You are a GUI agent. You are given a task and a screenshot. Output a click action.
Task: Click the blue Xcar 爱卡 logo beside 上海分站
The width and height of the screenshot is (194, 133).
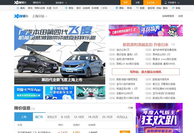pos(21,16)
